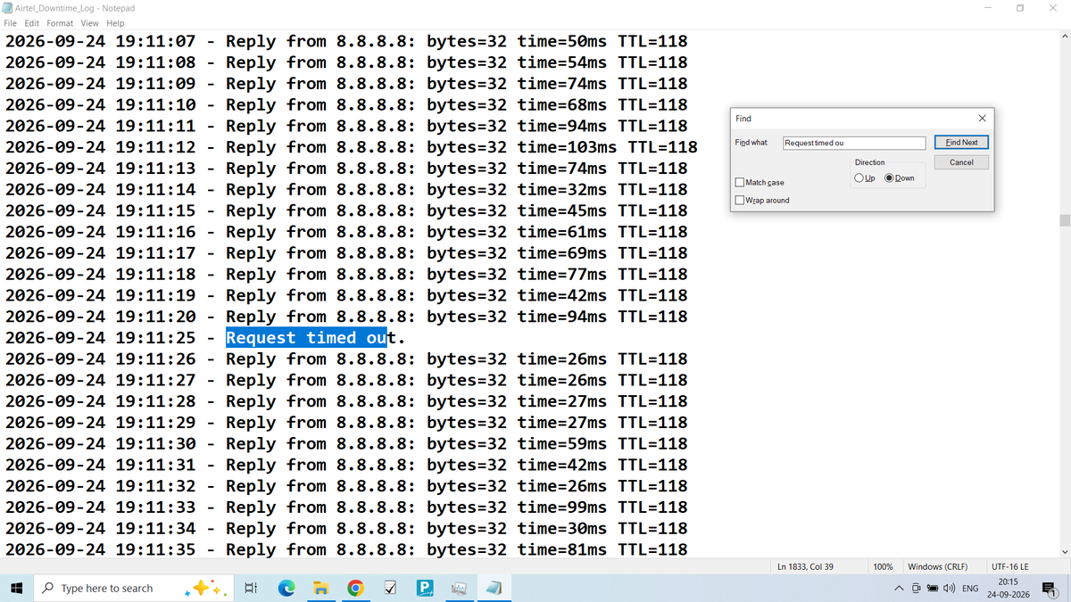Show hidden tray icons chevron

(901, 589)
